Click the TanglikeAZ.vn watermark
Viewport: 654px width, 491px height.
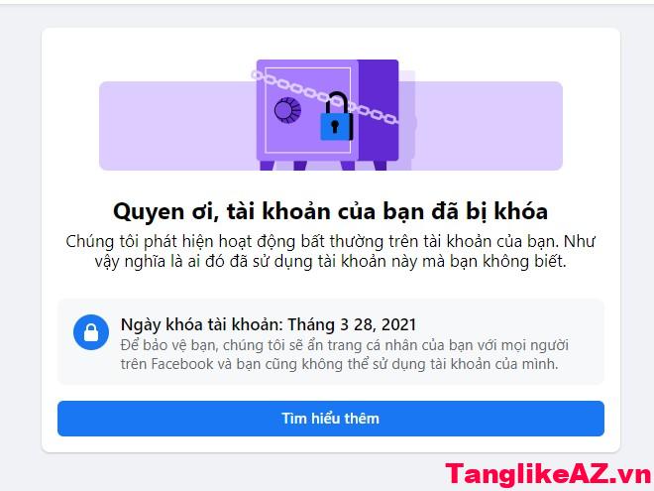pyautogui.click(x=549, y=475)
